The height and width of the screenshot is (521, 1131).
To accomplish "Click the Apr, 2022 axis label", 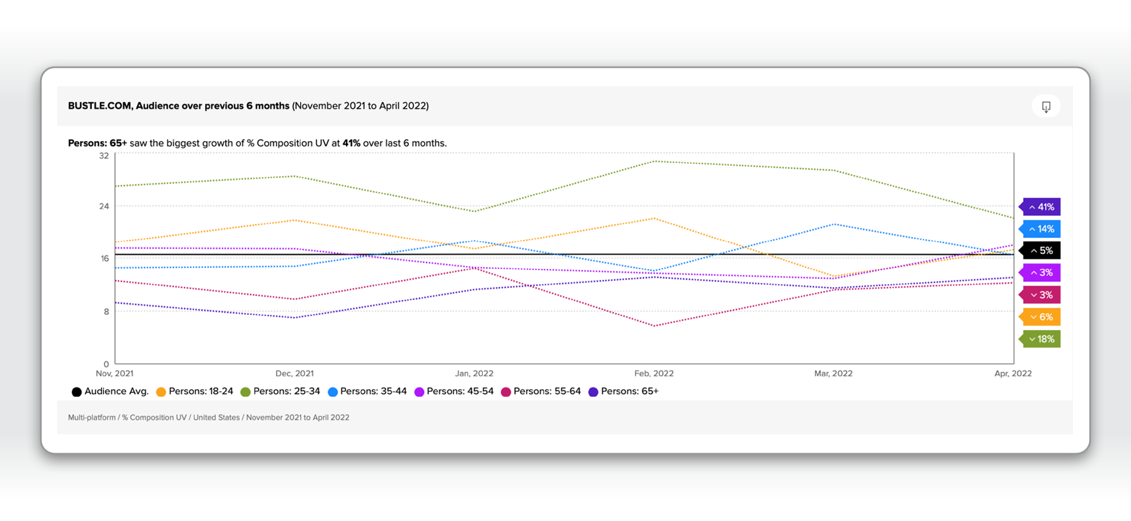I will pyautogui.click(x=1013, y=374).
